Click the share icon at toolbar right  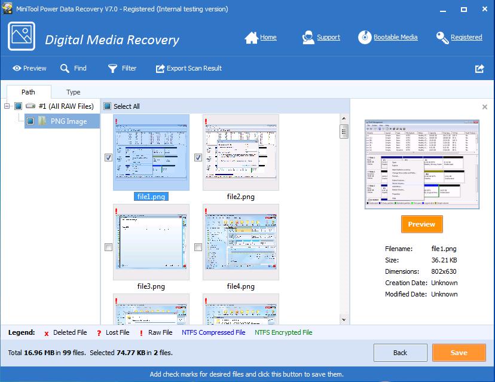479,68
